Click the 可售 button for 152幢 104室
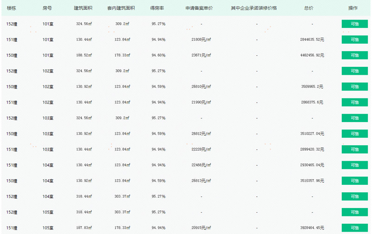 point(355,196)
